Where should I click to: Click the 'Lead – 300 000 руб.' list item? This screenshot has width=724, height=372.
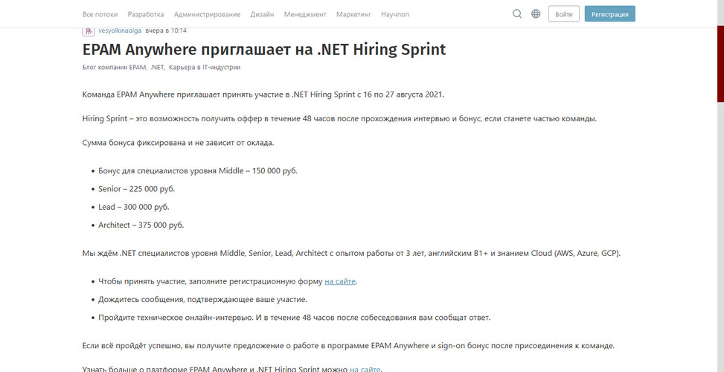click(x=134, y=208)
